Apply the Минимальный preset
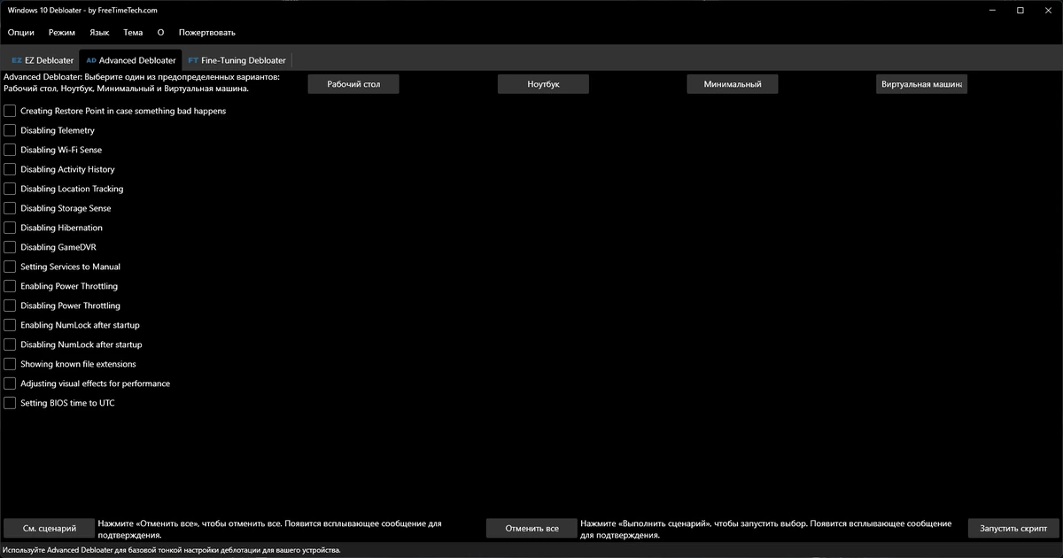1063x558 pixels. point(733,84)
